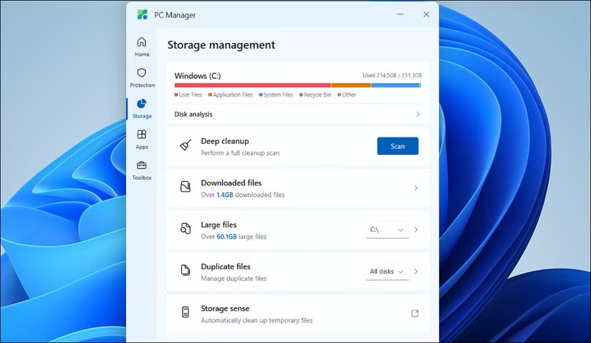The width and height of the screenshot is (591, 343).
Task: Expand Disk analysis with chevron
Action: 418,115
